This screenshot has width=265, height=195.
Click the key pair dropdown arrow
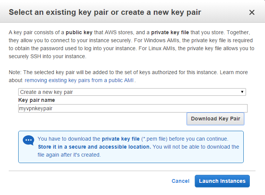click(242, 92)
